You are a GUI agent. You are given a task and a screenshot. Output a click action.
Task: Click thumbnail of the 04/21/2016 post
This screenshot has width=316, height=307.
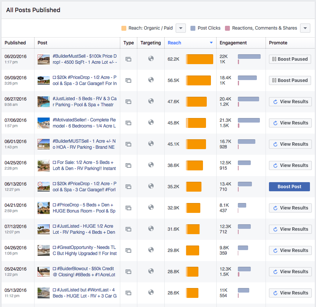[x=44, y=208]
